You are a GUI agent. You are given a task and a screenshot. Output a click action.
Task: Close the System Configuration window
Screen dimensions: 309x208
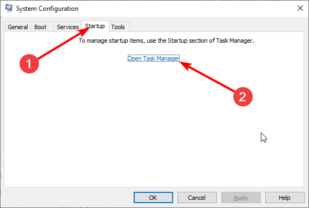(300, 8)
